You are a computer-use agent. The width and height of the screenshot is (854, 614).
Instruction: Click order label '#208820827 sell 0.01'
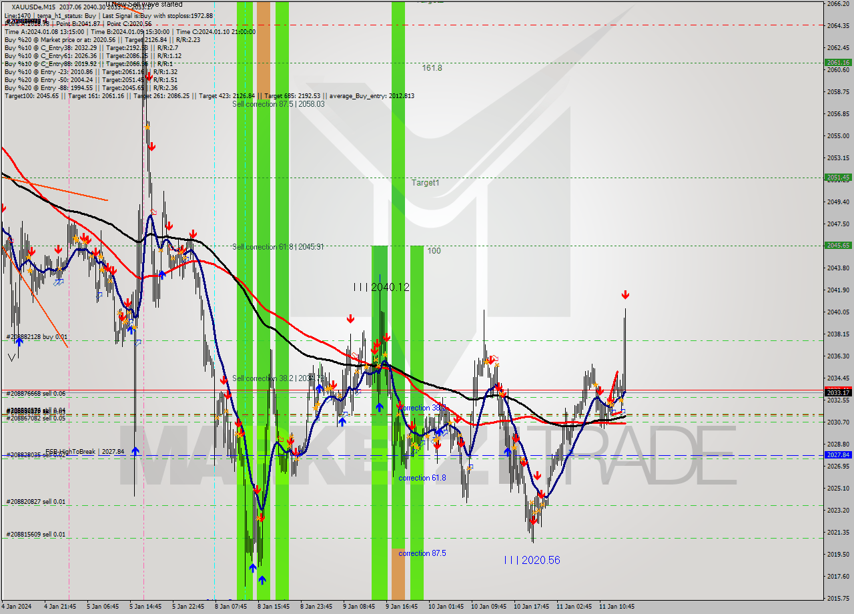click(x=36, y=502)
